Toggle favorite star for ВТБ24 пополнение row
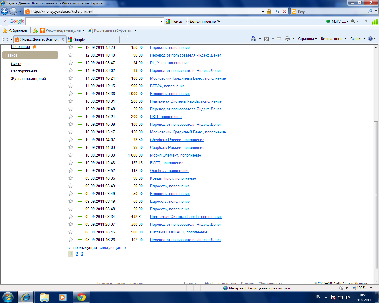 [x=71, y=86]
